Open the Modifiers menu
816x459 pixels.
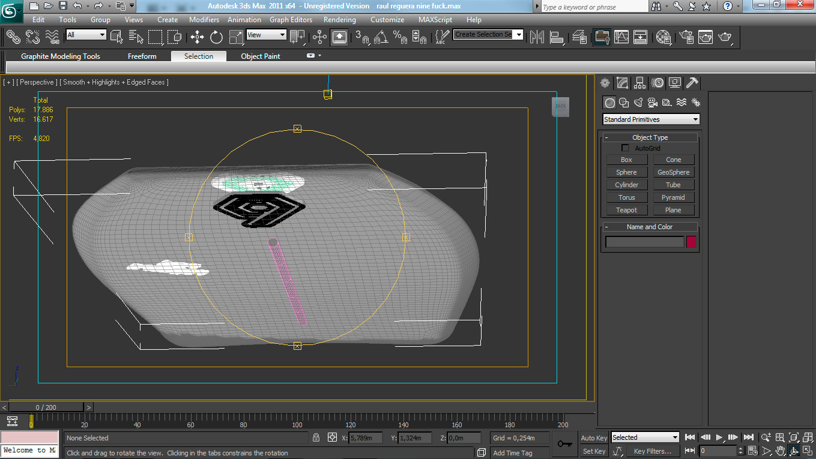(204, 19)
